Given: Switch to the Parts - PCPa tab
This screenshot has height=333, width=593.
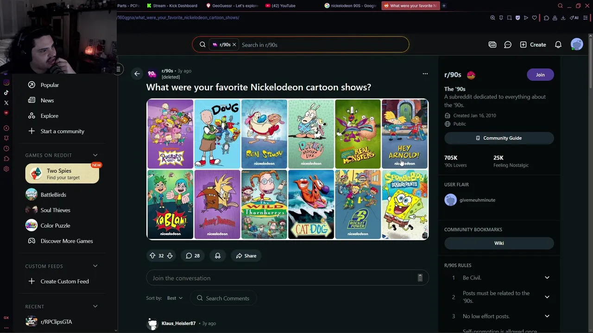Looking at the screenshot, I should tap(129, 6).
